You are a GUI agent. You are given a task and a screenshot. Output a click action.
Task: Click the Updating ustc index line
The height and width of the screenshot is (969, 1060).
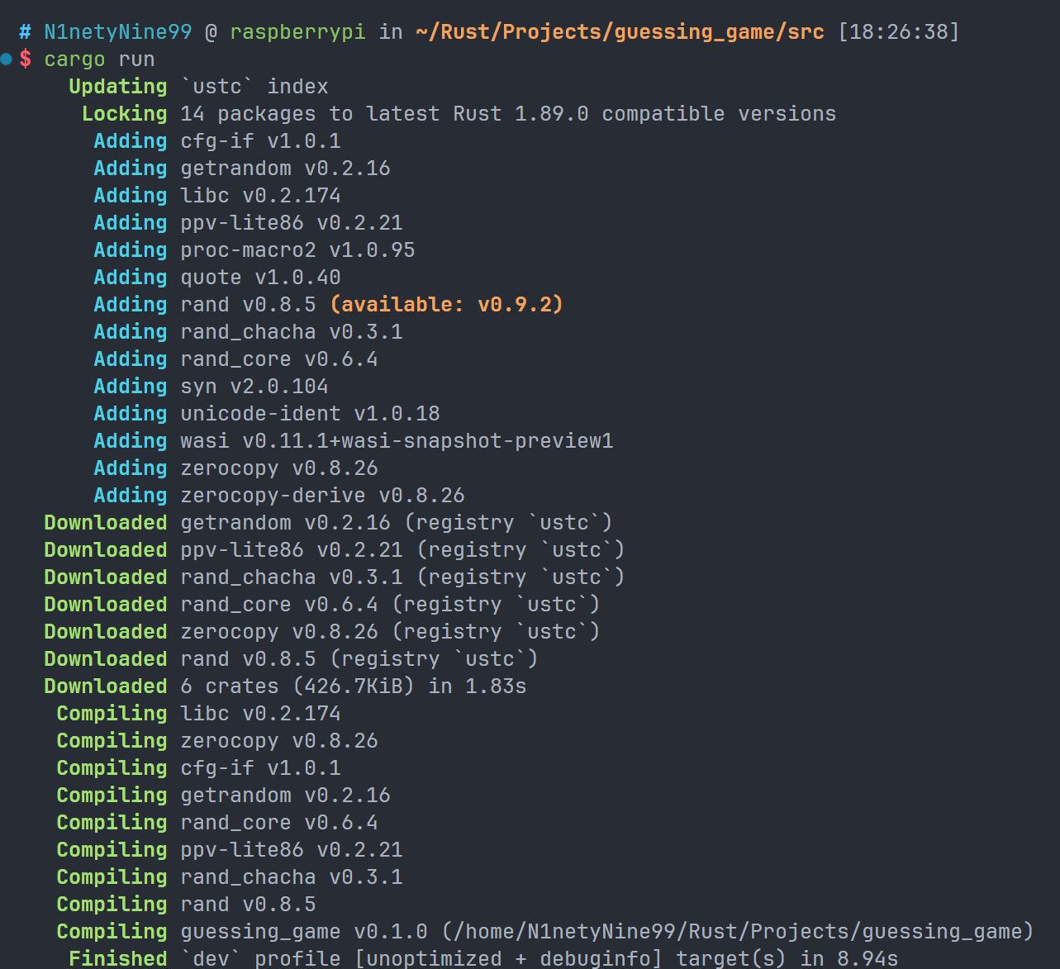(198, 87)
